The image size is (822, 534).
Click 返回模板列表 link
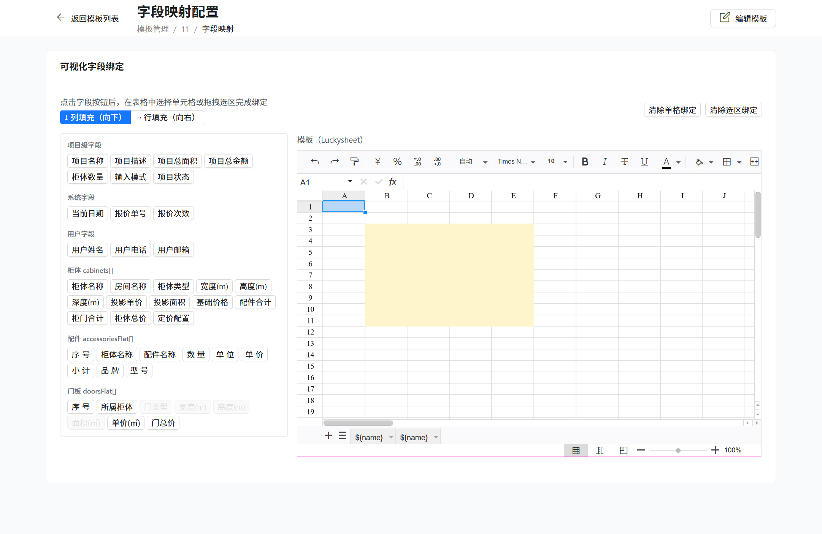pos(95,19)
